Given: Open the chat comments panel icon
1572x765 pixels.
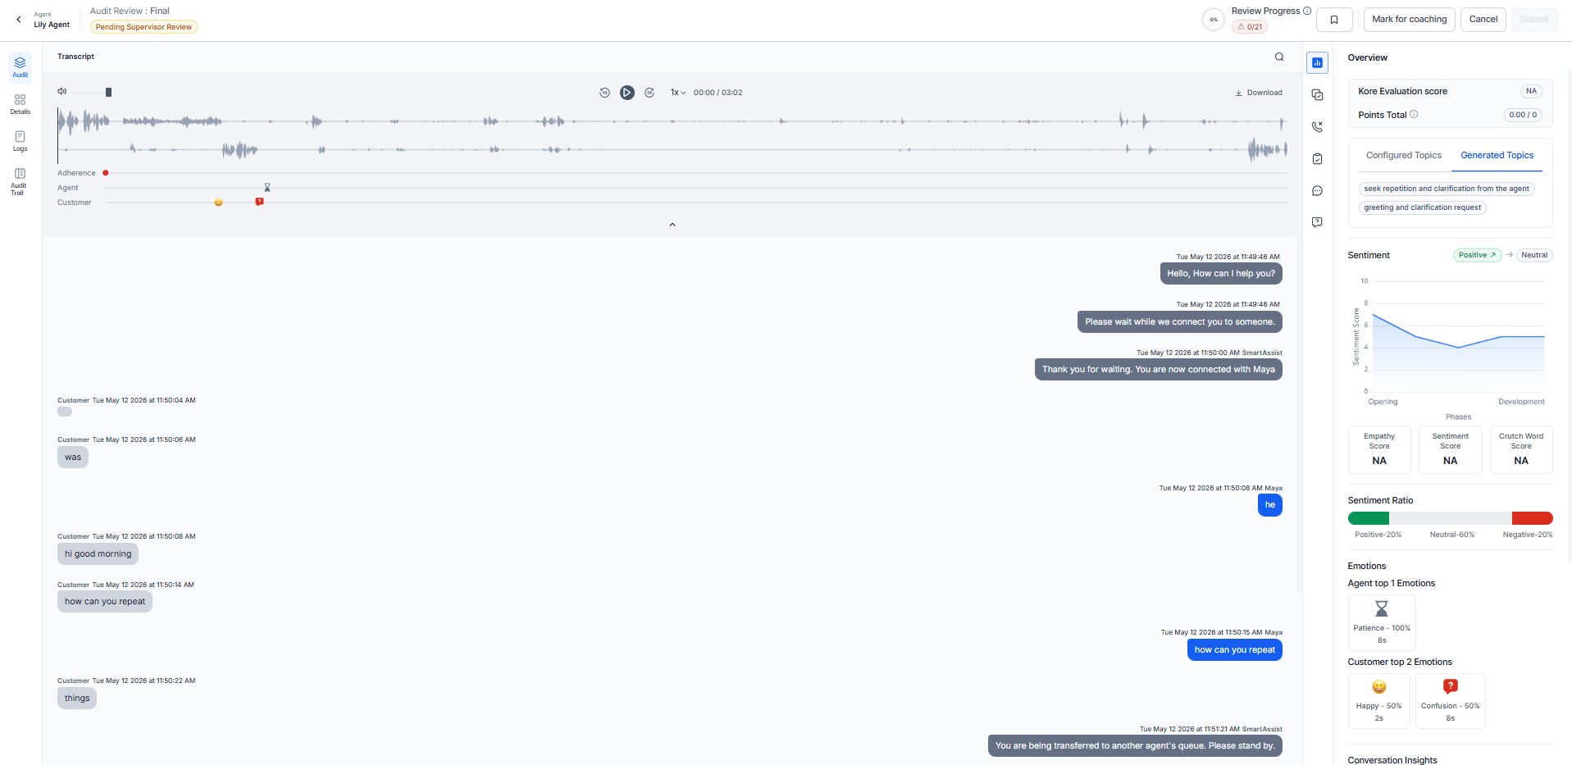Looking at the screenshot, I should pos(1317,191).
